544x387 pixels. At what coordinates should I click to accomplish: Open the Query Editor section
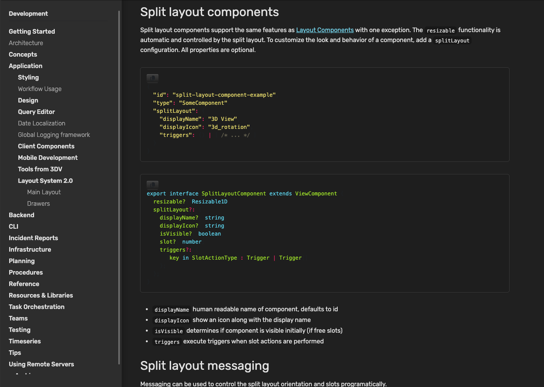pyautogui.click(x=36, y=112)
